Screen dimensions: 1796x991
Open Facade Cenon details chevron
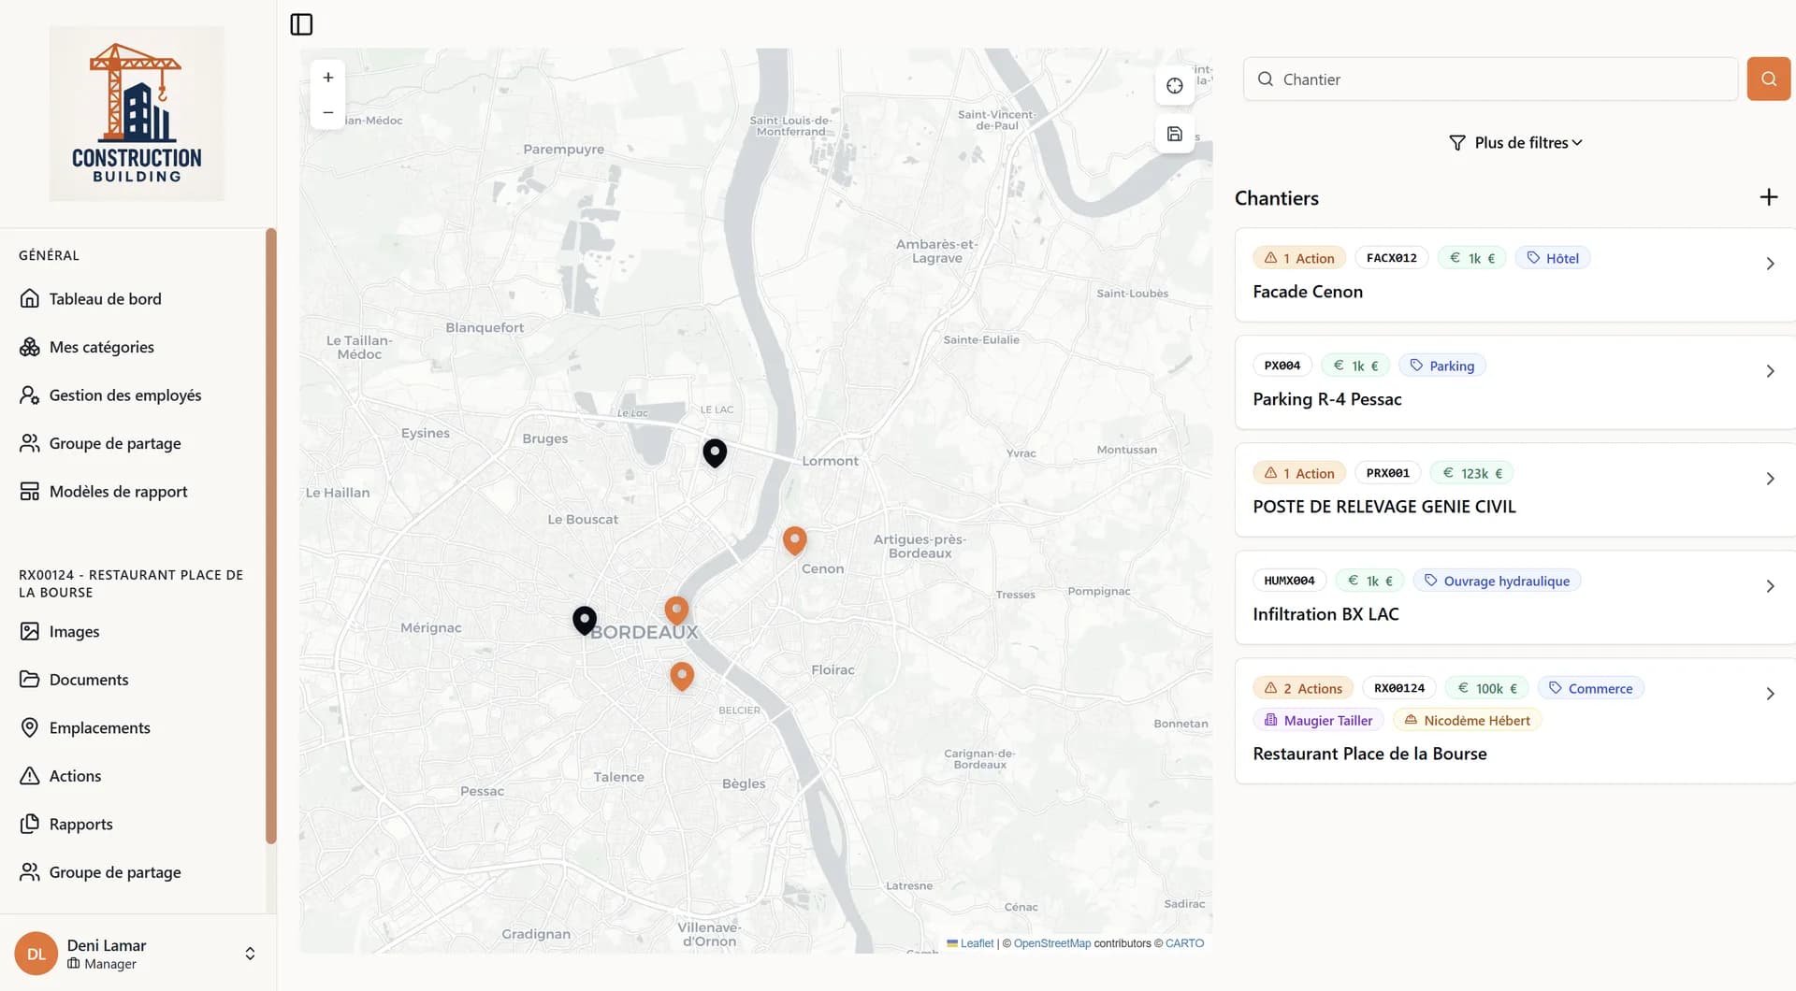tap(1770, 264)
